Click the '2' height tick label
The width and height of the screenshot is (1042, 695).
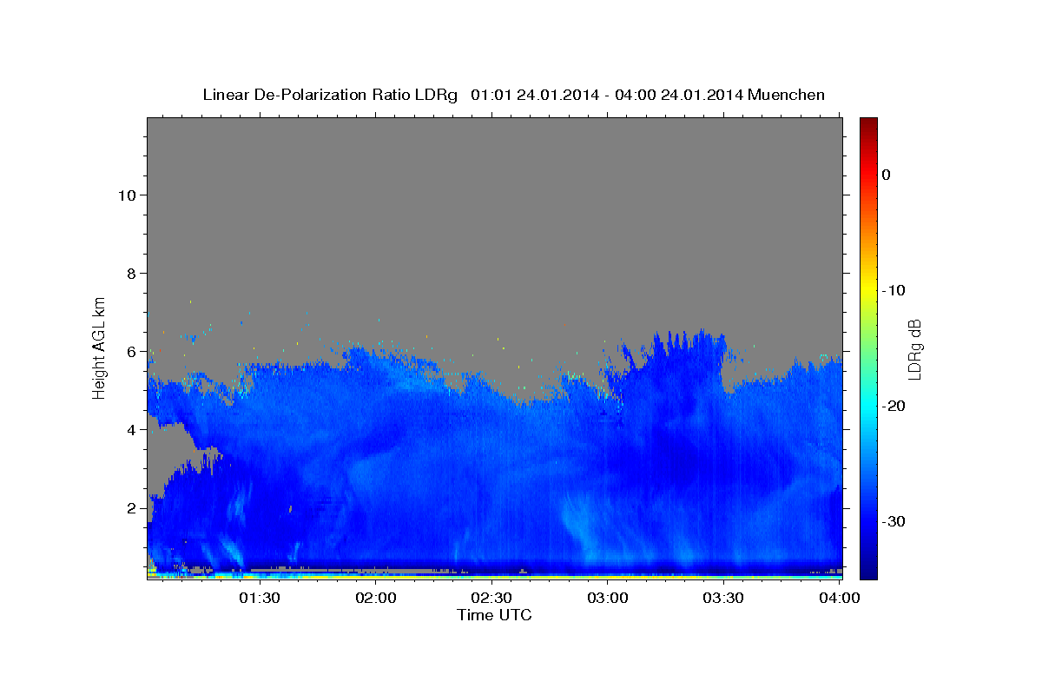(x=132, y=508)
